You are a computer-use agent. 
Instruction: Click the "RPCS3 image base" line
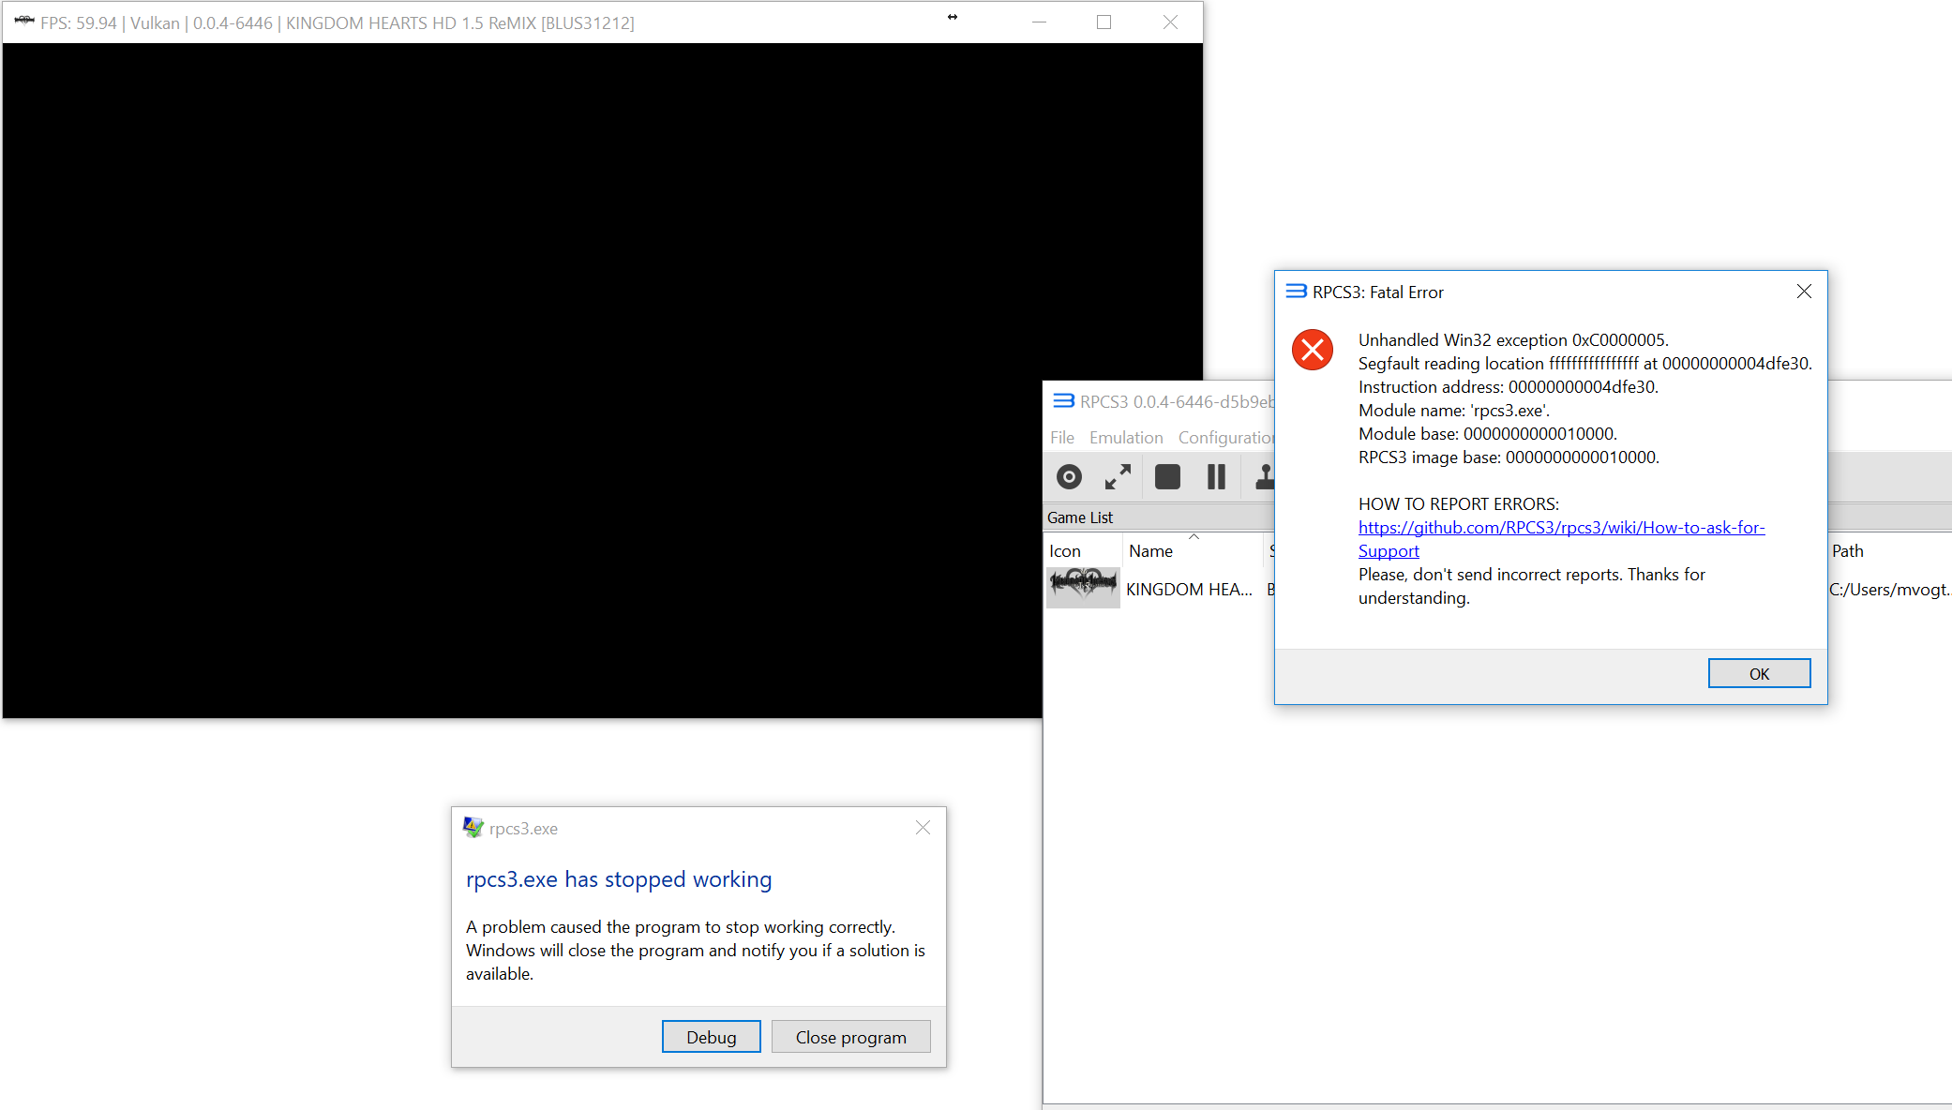tap(1509, 457)
